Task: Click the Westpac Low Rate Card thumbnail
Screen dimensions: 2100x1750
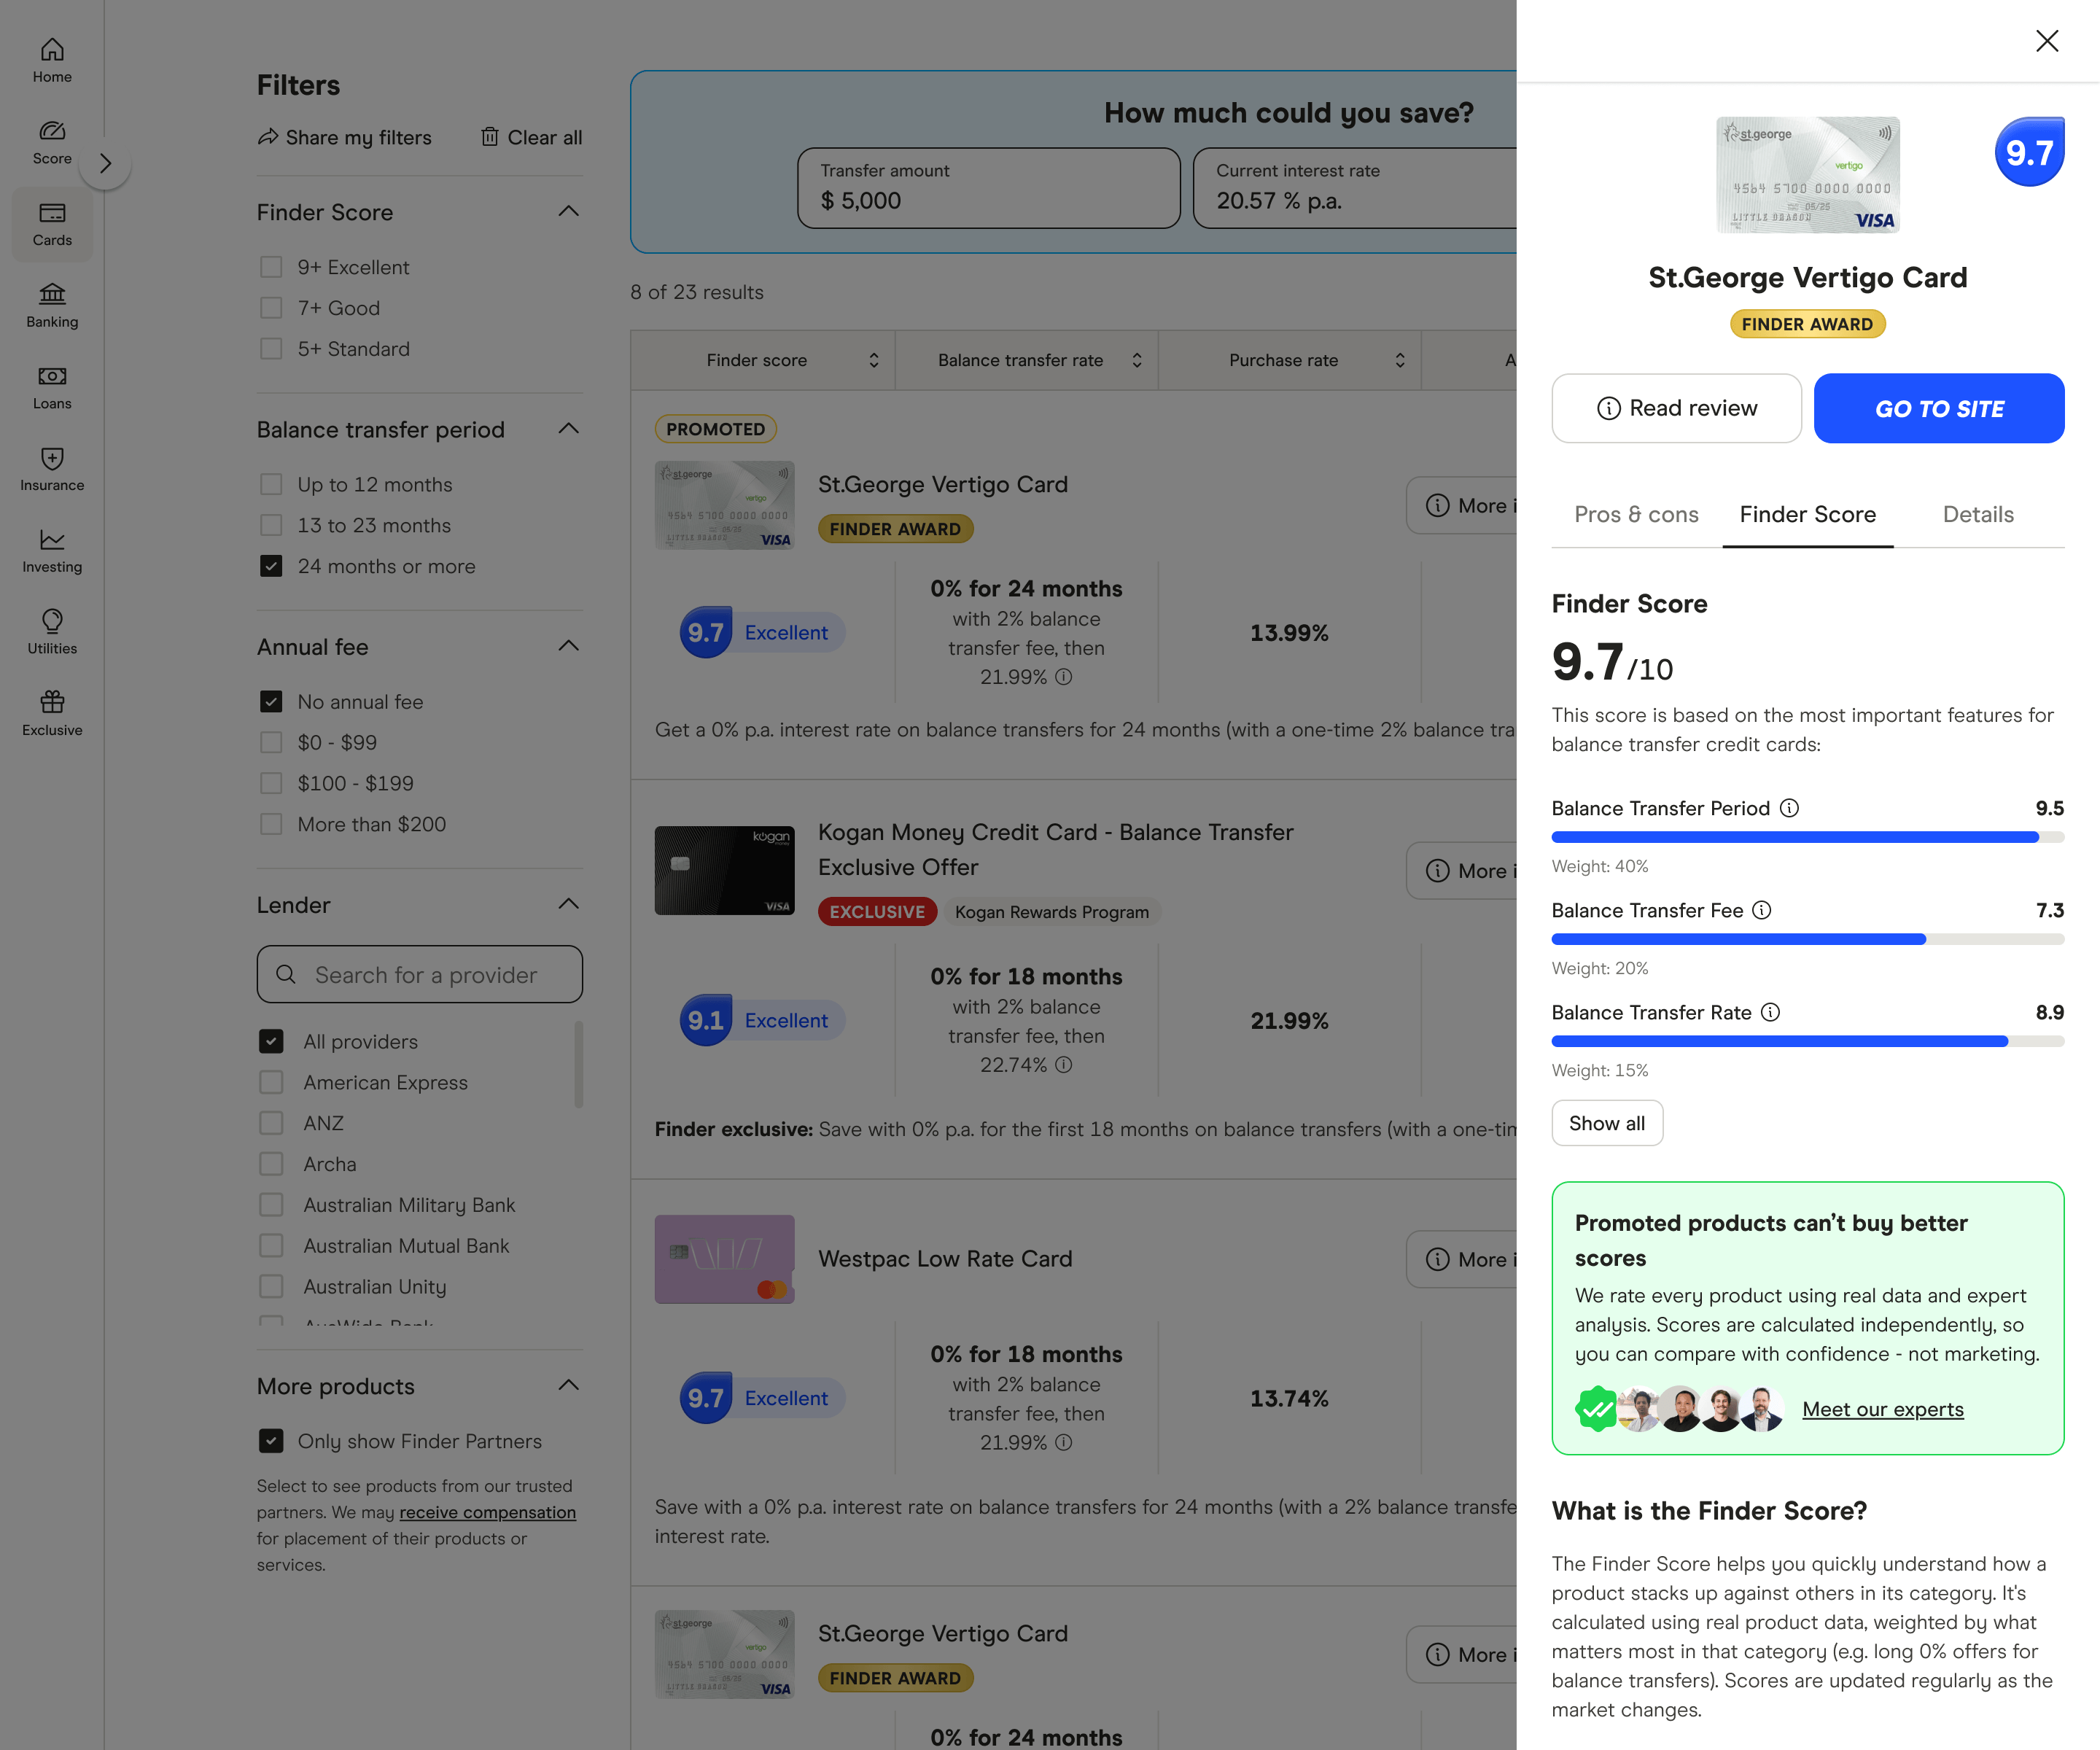Action: click(724, 1259)
